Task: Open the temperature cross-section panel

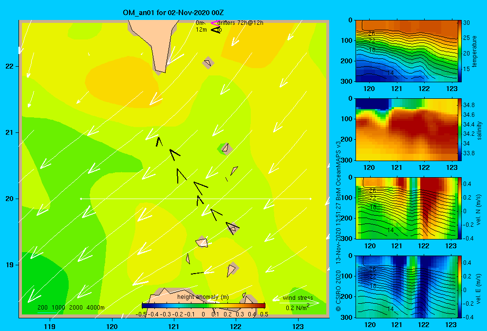Action: coord(406,51)
